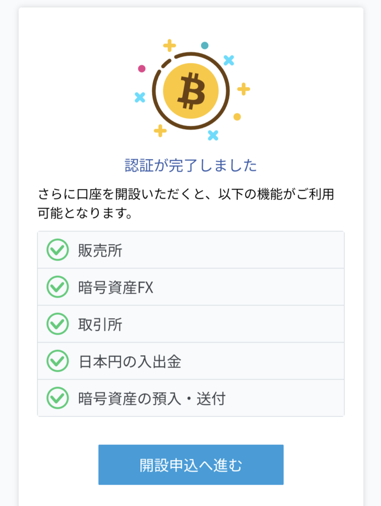The height and width of the screenshot is (506, 381).
Task: Select the 暗号資産の預入・送付 row
Action: click(191, 398)
